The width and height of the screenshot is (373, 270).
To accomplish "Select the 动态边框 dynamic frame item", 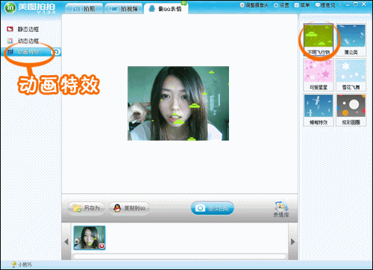I will coord(22,41).
